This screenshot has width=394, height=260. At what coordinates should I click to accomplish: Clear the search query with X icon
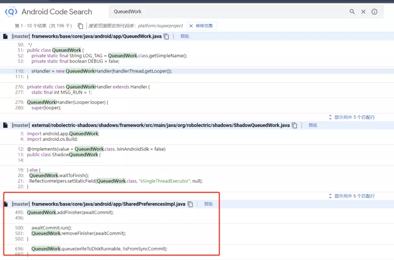tap(363, 12)
